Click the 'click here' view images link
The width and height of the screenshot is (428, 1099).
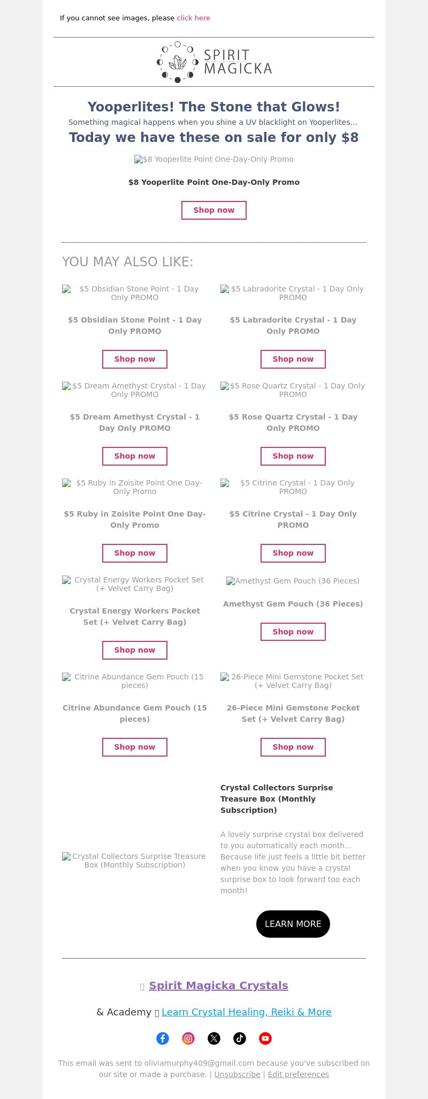click(193, 18)
